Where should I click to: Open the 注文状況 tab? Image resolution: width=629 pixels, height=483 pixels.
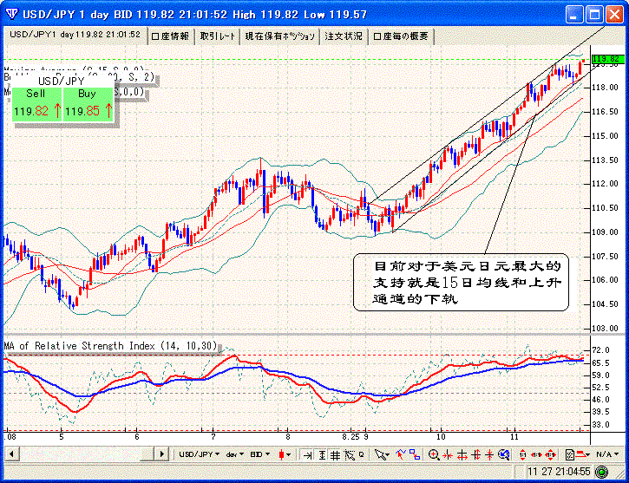(x=344, y=36)
